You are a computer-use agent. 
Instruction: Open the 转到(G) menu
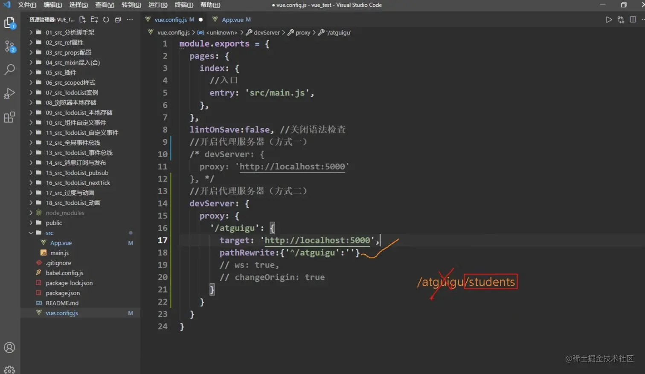[131, 5]
